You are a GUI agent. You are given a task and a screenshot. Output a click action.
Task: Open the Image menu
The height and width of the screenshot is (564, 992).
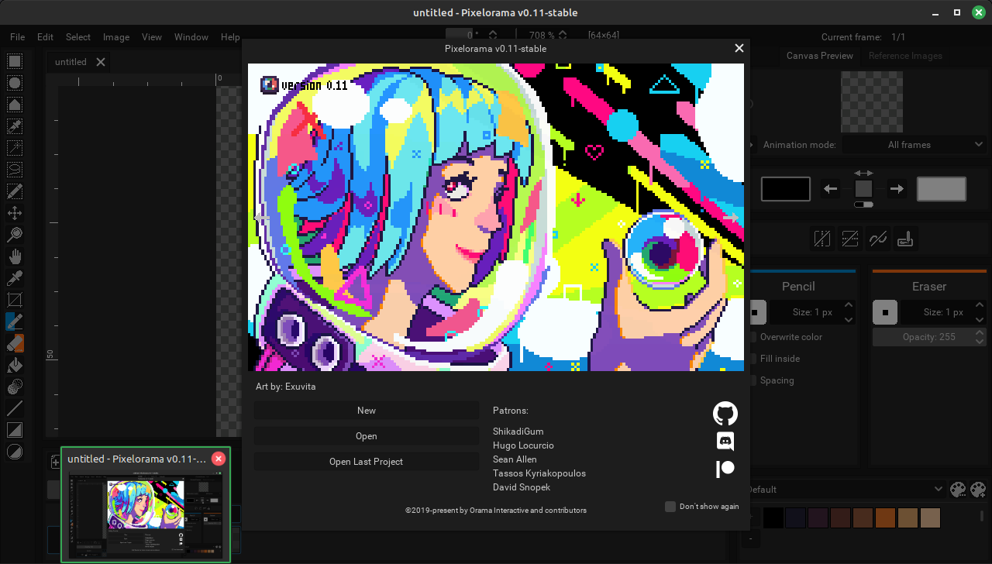point(115,36)
